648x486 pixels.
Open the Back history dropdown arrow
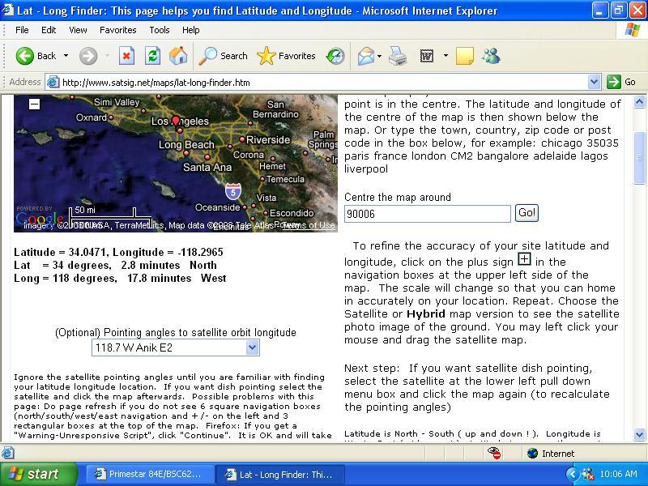pyautogui.click(x=66, y=56)
